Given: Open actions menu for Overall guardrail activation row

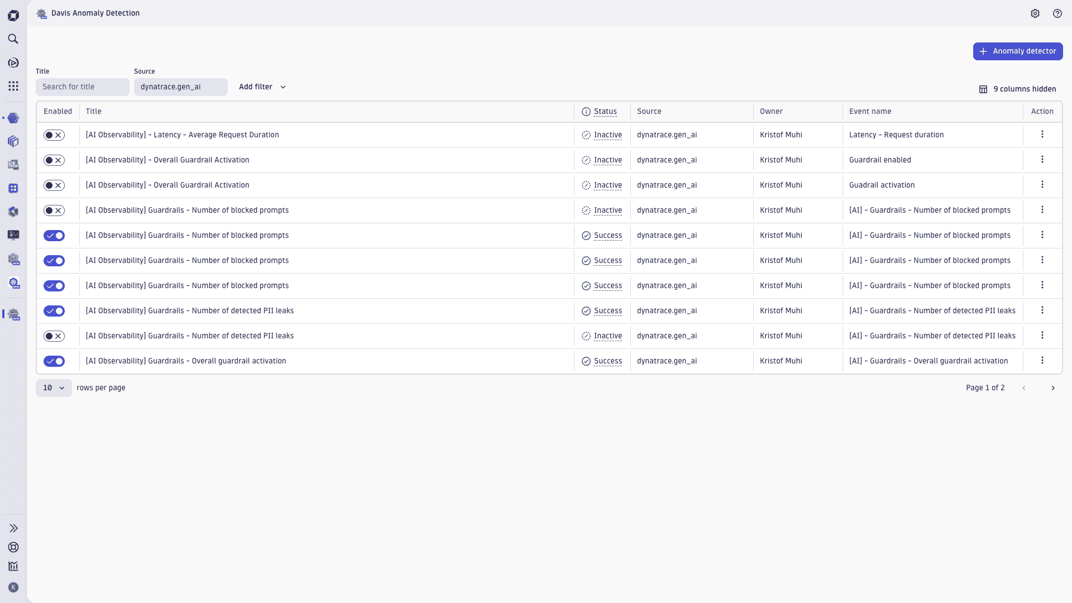Looking at the screenshot, I should (1042, 361).
